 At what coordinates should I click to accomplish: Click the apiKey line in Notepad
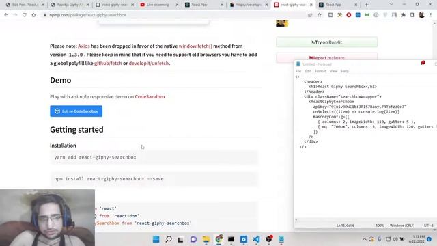[360, 107]
